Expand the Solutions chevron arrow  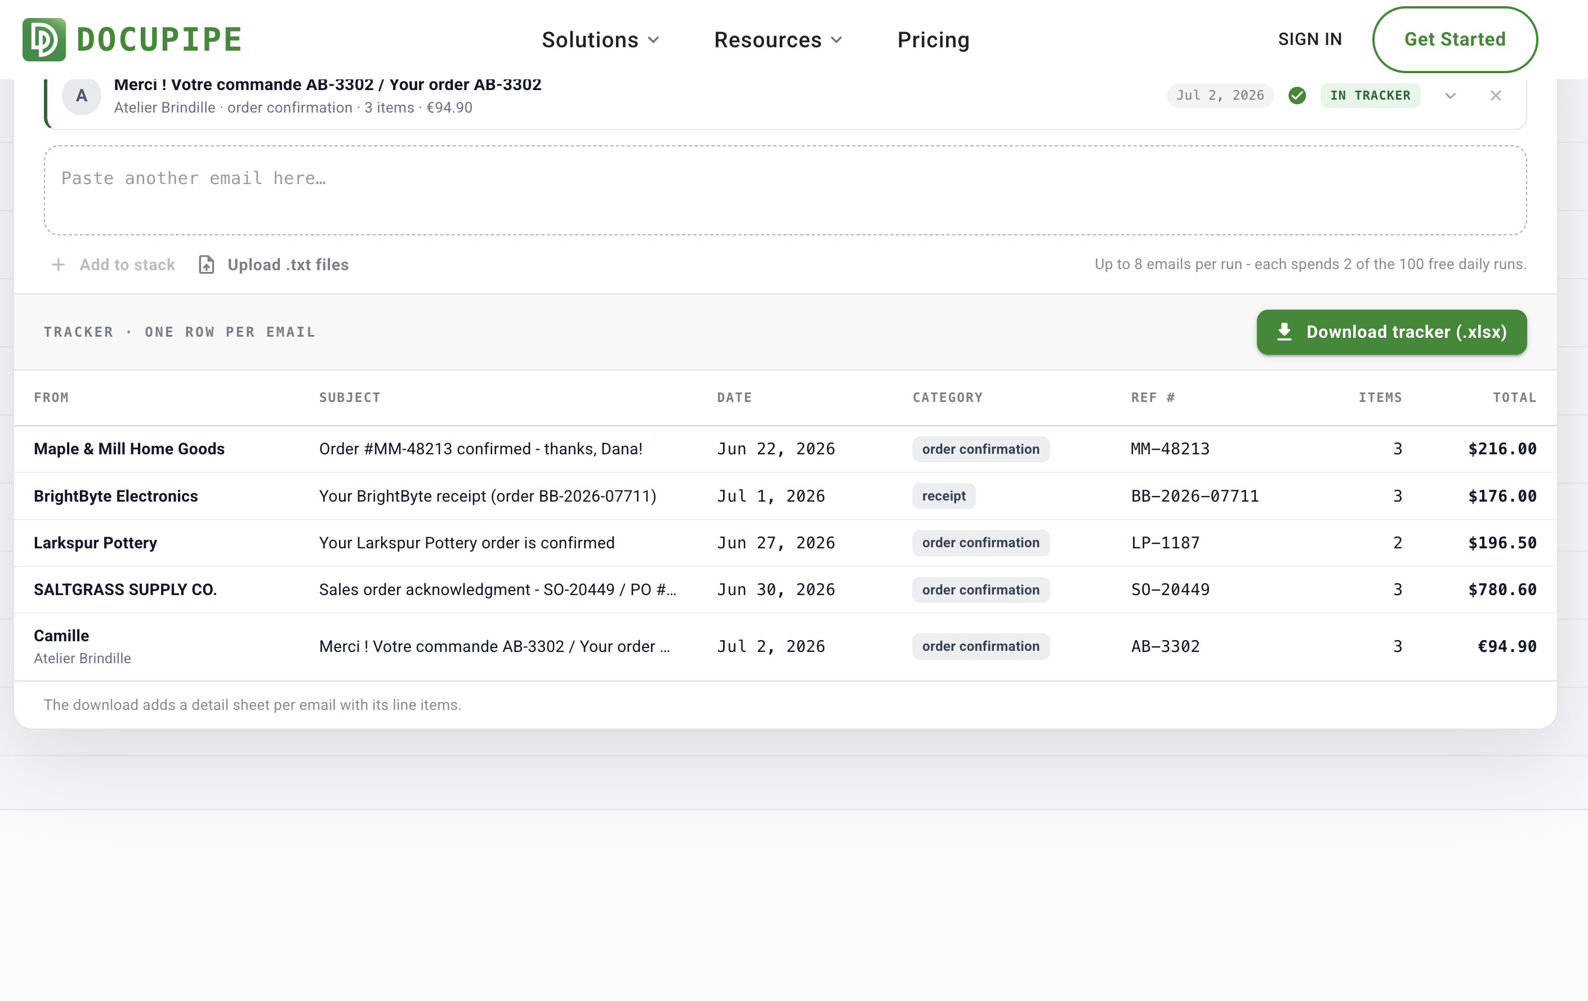(x=653, y=40)
